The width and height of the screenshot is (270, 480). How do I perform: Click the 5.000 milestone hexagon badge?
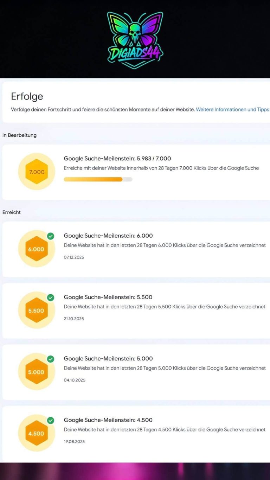36,372
